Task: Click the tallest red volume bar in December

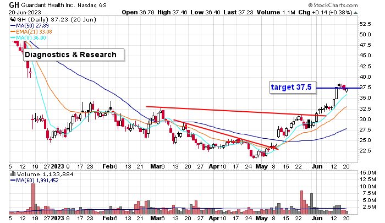Action: (33, 199)
